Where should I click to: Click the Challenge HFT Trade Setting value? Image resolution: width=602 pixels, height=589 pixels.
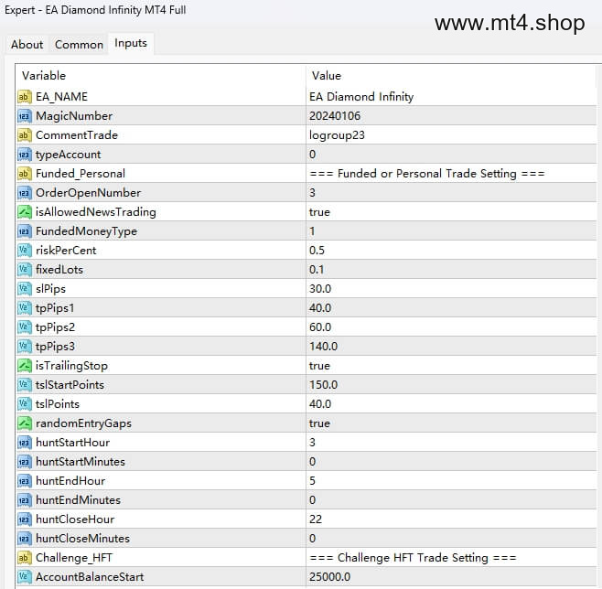coord(413,558)
